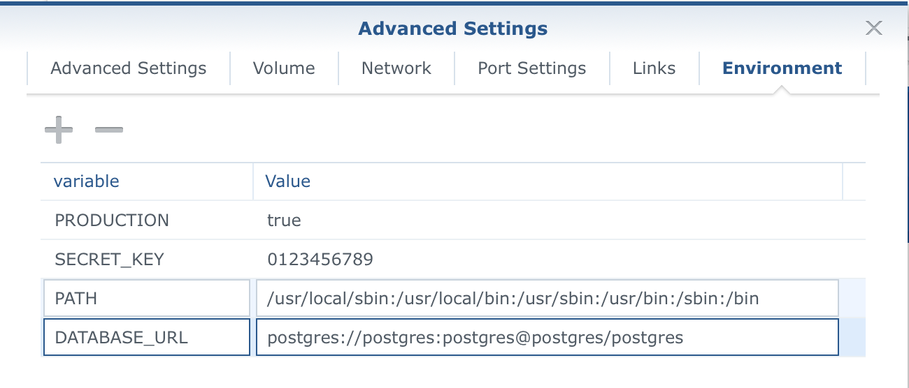
Task: Click the Value column header
Action: (287, 181)
